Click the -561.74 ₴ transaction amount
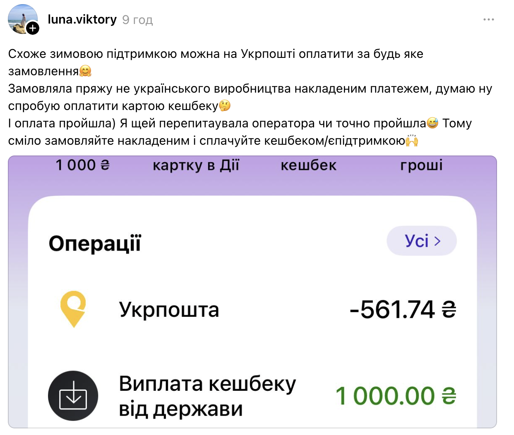 click(403, 310)
